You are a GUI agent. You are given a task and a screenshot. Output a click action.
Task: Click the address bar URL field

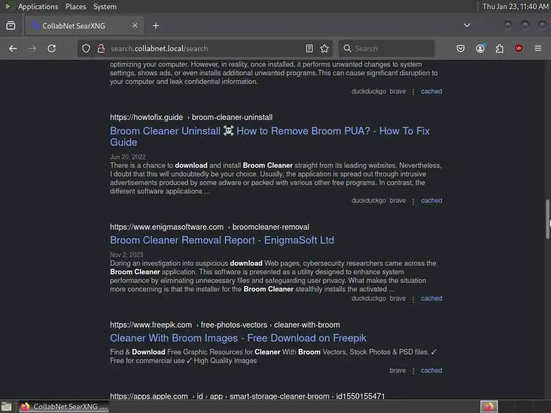[x=206, y=48]
